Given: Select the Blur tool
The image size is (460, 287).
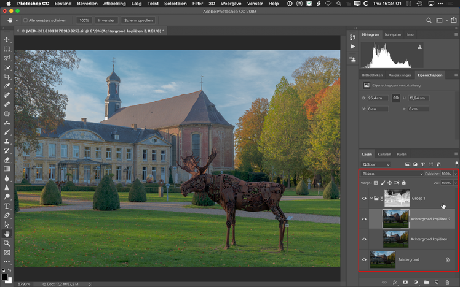Looking at the screenshot, I should point(7,178).
